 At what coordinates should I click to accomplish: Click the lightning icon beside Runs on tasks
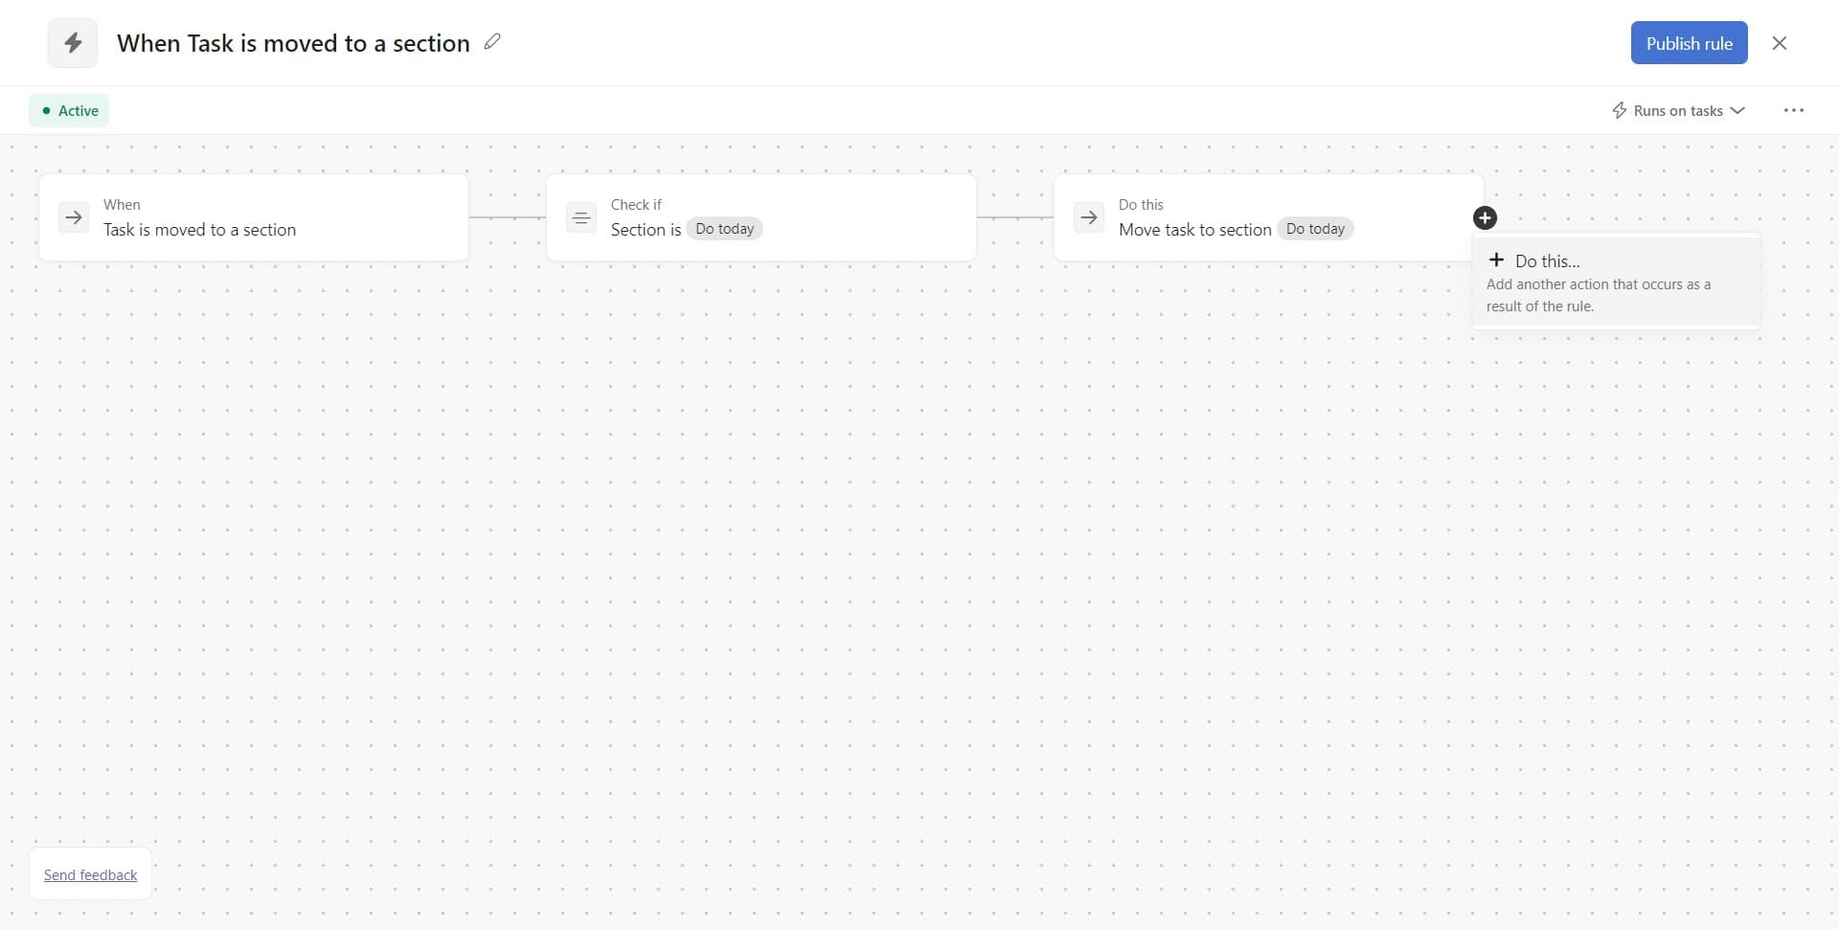coord(1619,110)
